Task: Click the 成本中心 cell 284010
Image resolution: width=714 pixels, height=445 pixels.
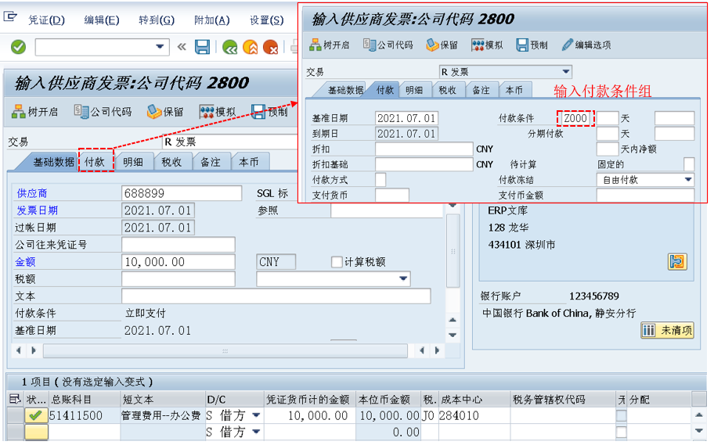Action: click(x=474, y=415)
